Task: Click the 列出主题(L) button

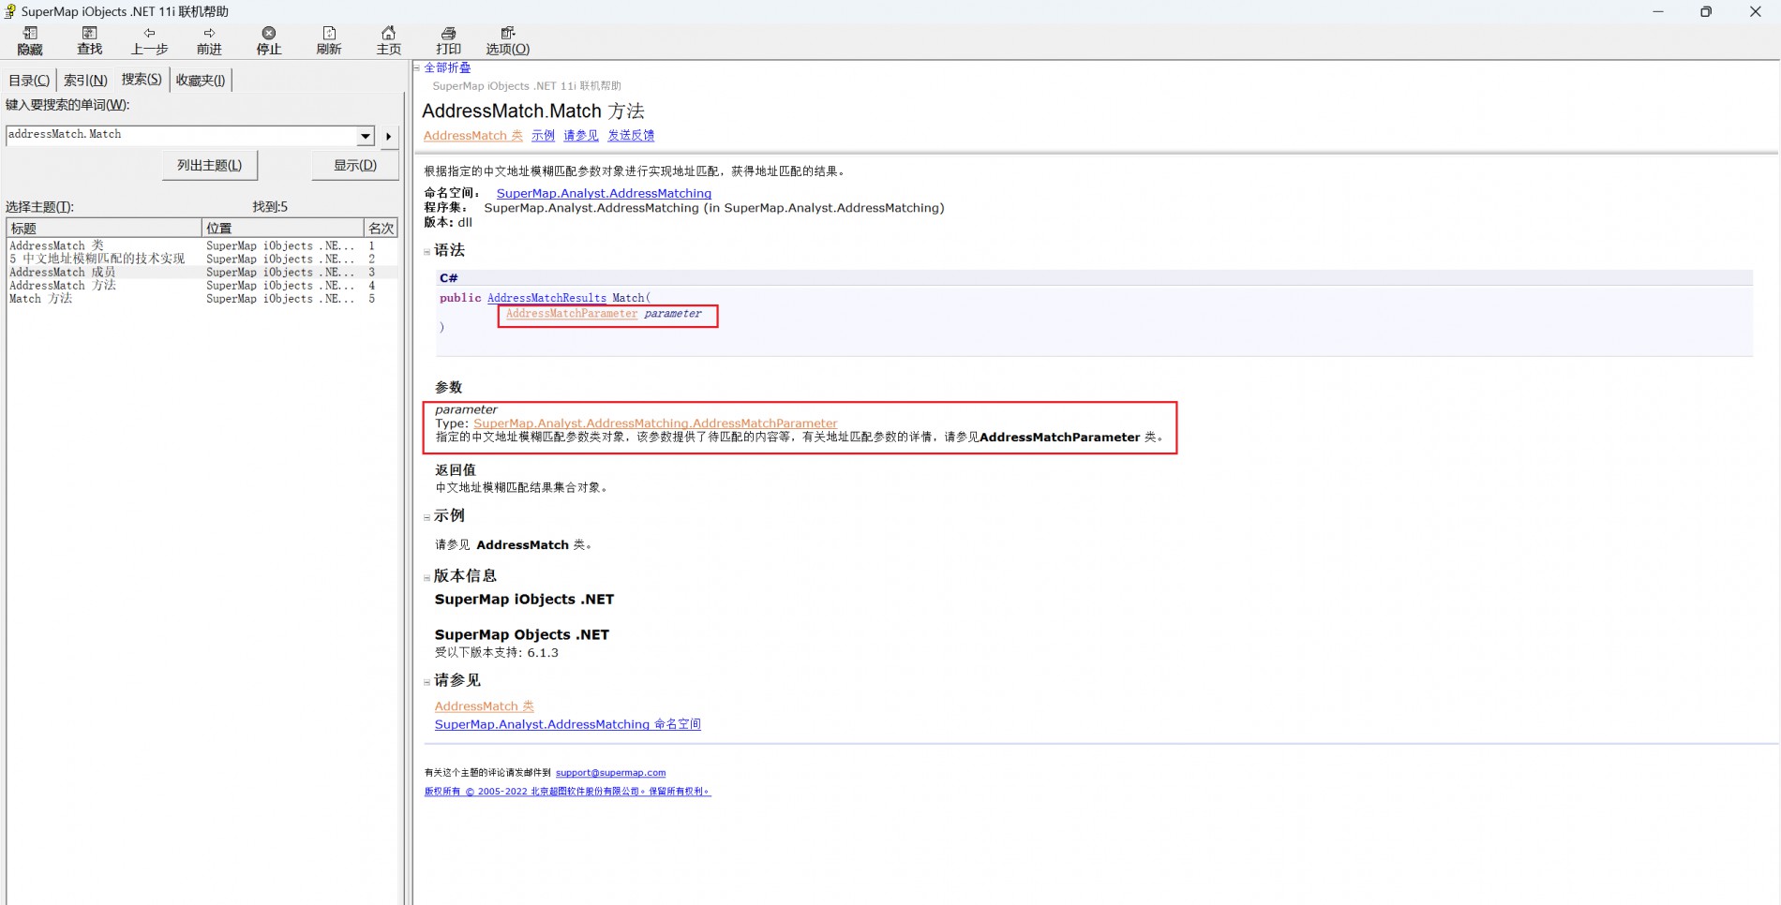Action: tap(210, 165)
